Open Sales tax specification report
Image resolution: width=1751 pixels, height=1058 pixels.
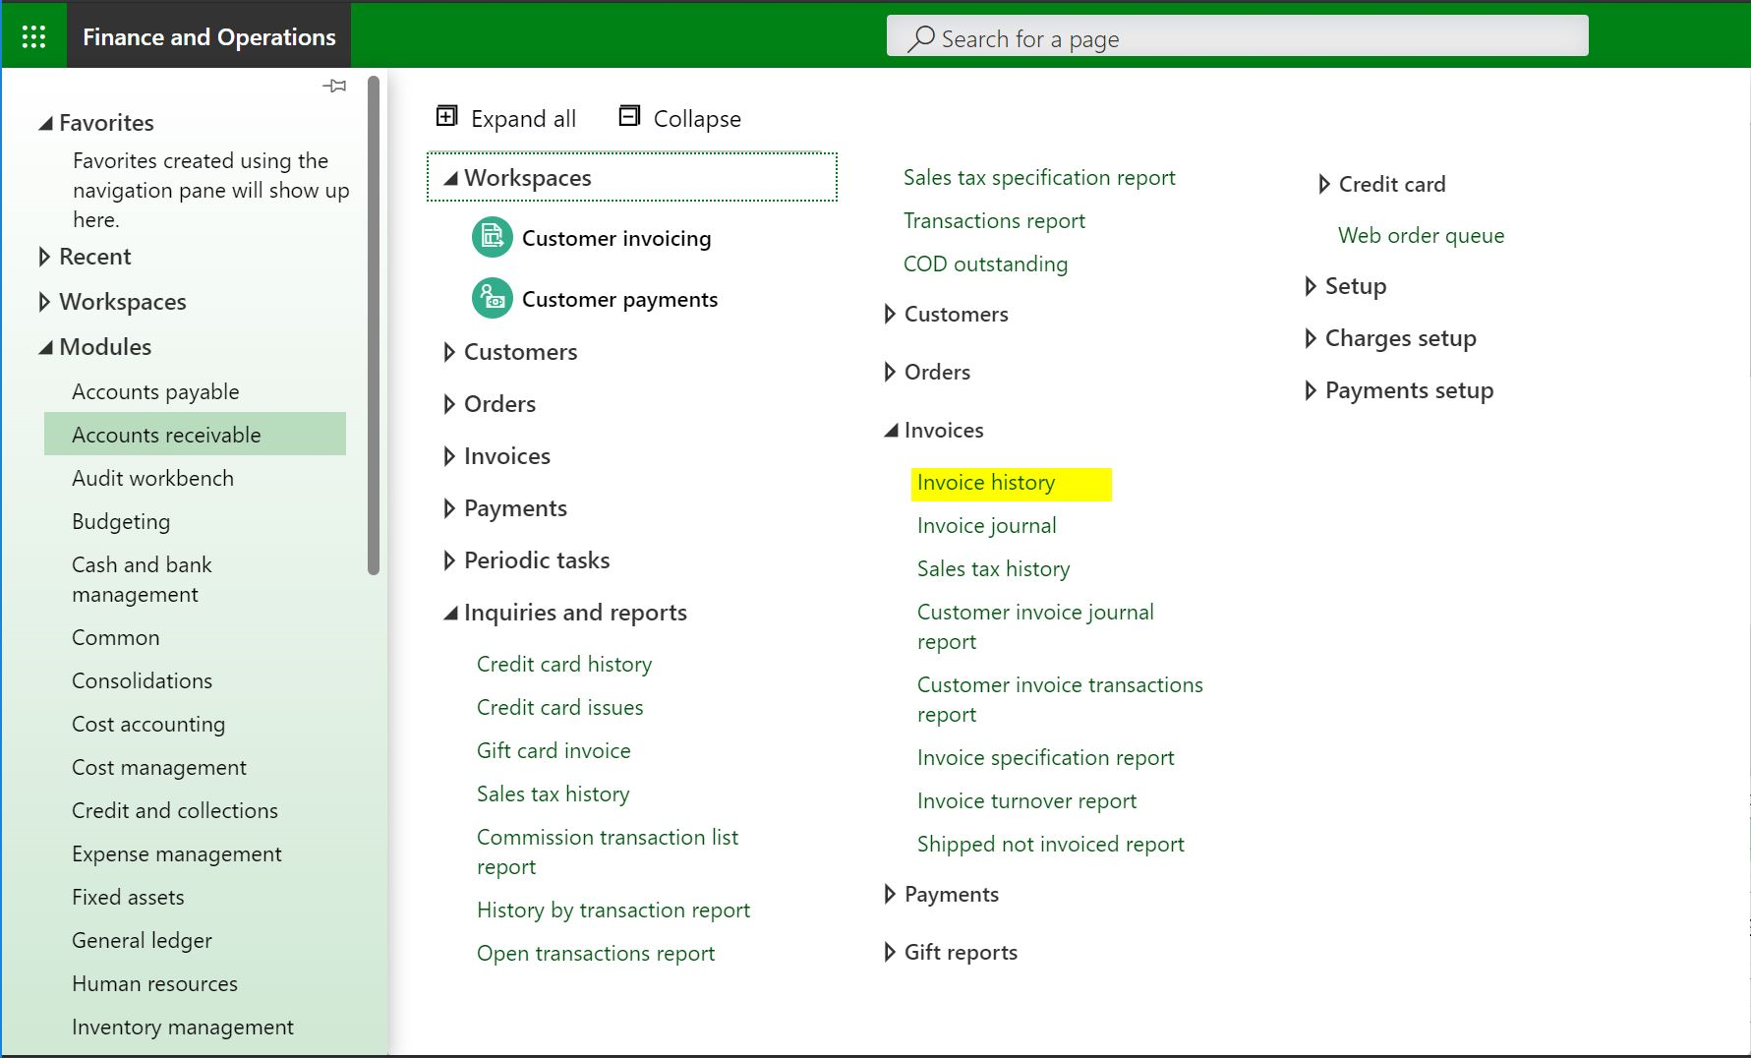(1039, 178)
